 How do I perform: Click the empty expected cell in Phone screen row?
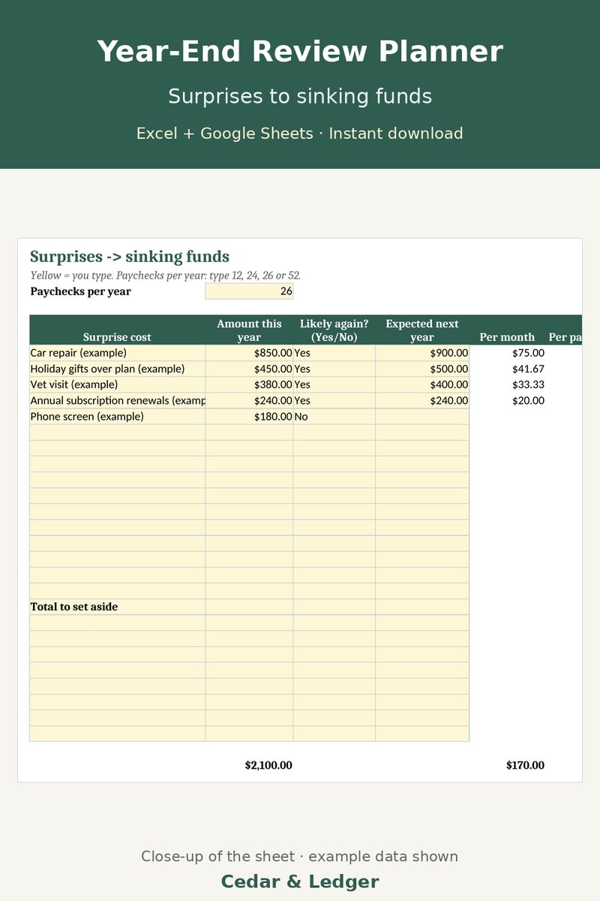422,416
